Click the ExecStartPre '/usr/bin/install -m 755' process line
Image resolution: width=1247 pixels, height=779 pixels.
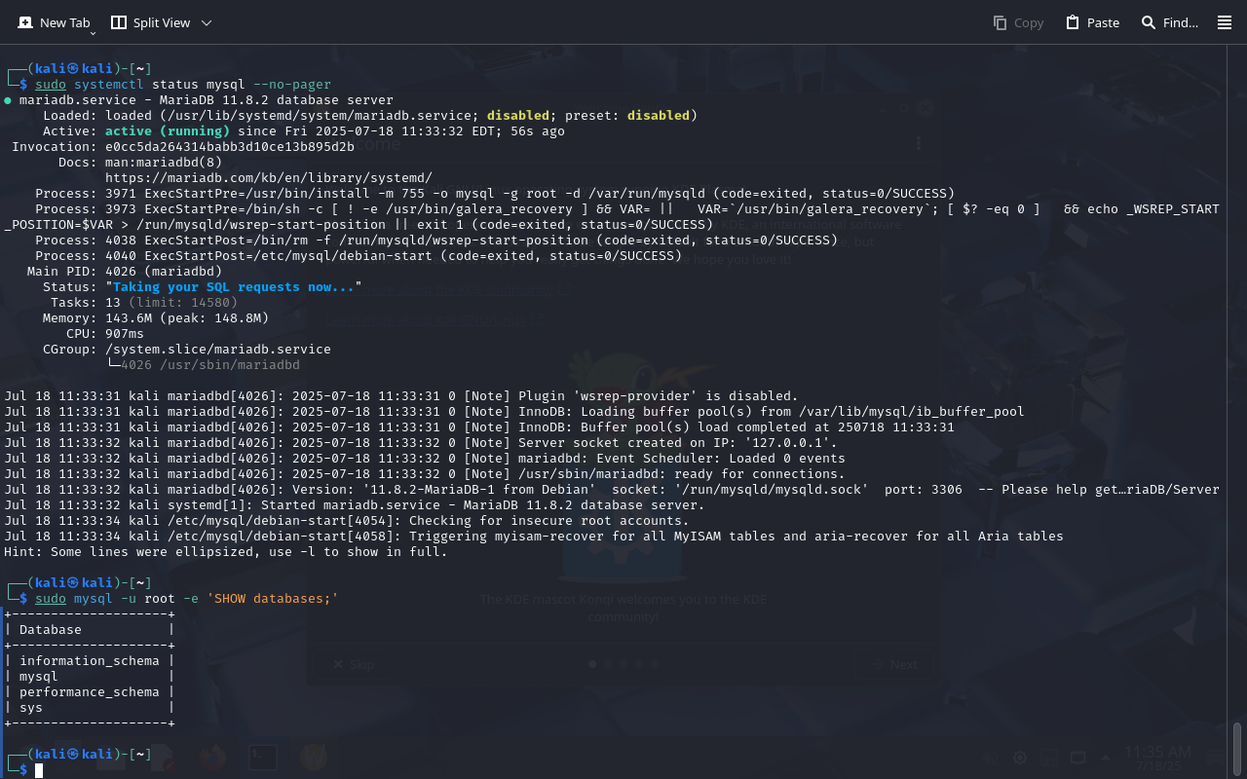(495, 194)
